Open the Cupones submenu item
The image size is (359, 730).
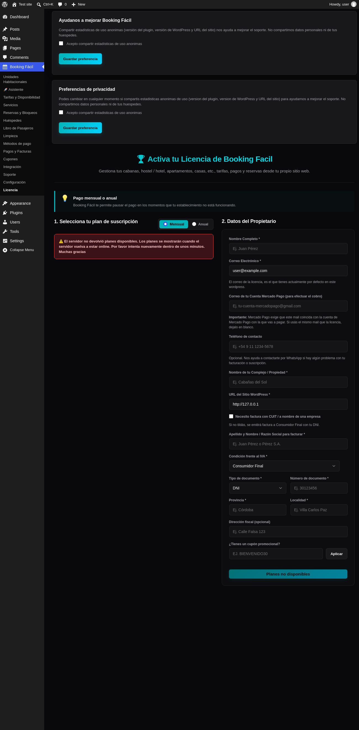coord(10,159)
